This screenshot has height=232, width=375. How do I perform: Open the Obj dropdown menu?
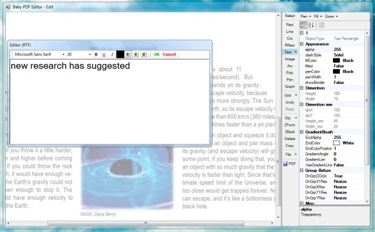pyautogui.click(x=296, y=118)
